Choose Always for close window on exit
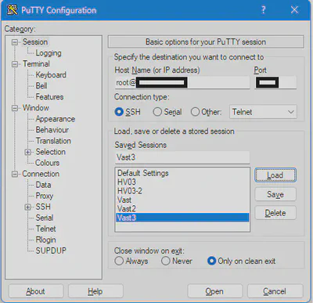 pyautogui.click(x=119, y=261)
